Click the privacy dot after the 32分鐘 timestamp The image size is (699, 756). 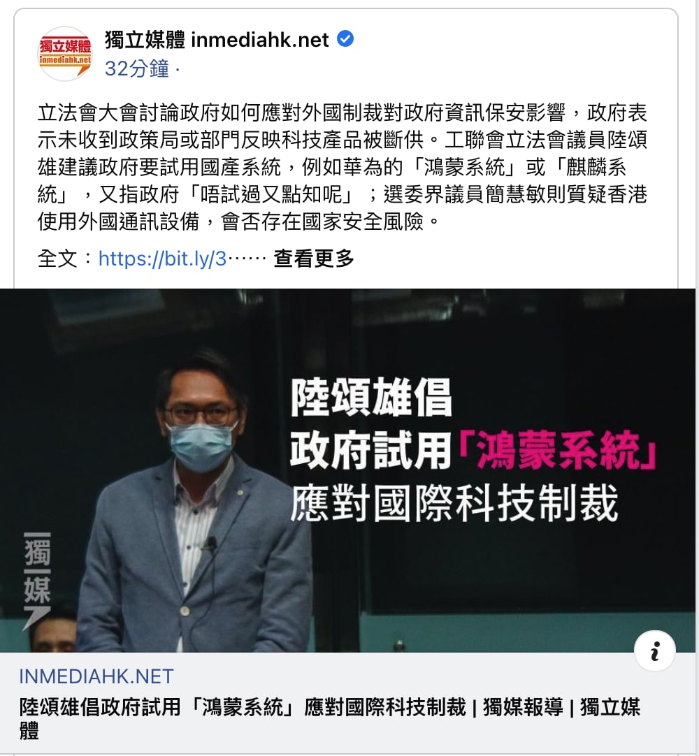click(178, 71)
